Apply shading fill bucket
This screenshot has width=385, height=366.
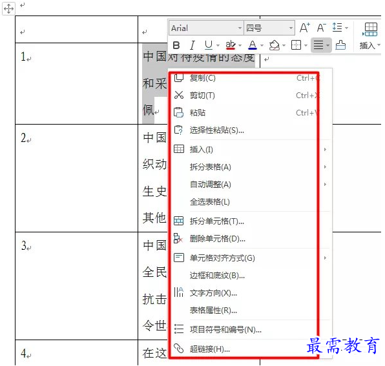pyautogui.click(x=275, y=45)
